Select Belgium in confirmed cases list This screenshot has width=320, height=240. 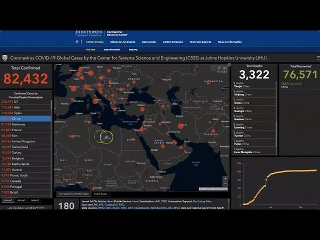pos(25,158)
